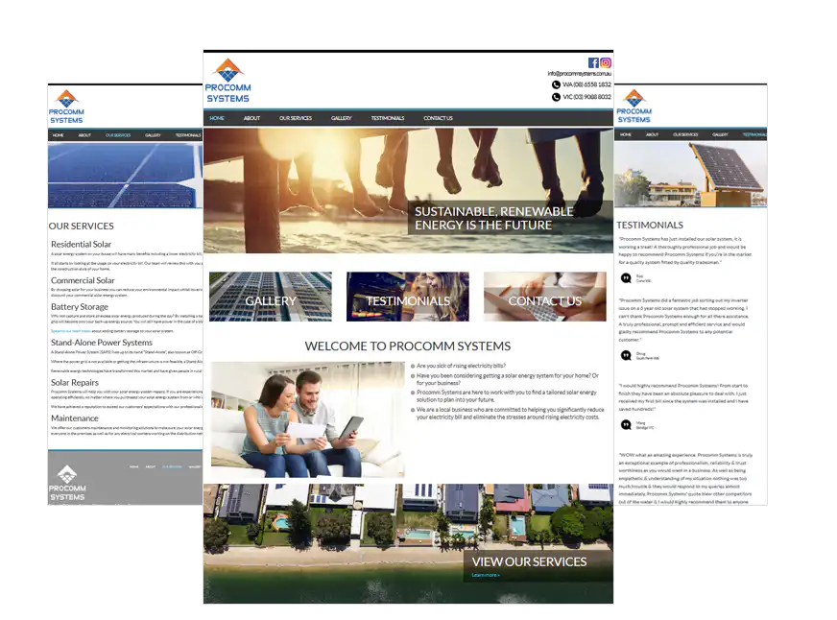Click the Maintenance heading
Image resolution: width=837 pixels, height=620 pixels.
click(x=75, y=418)
